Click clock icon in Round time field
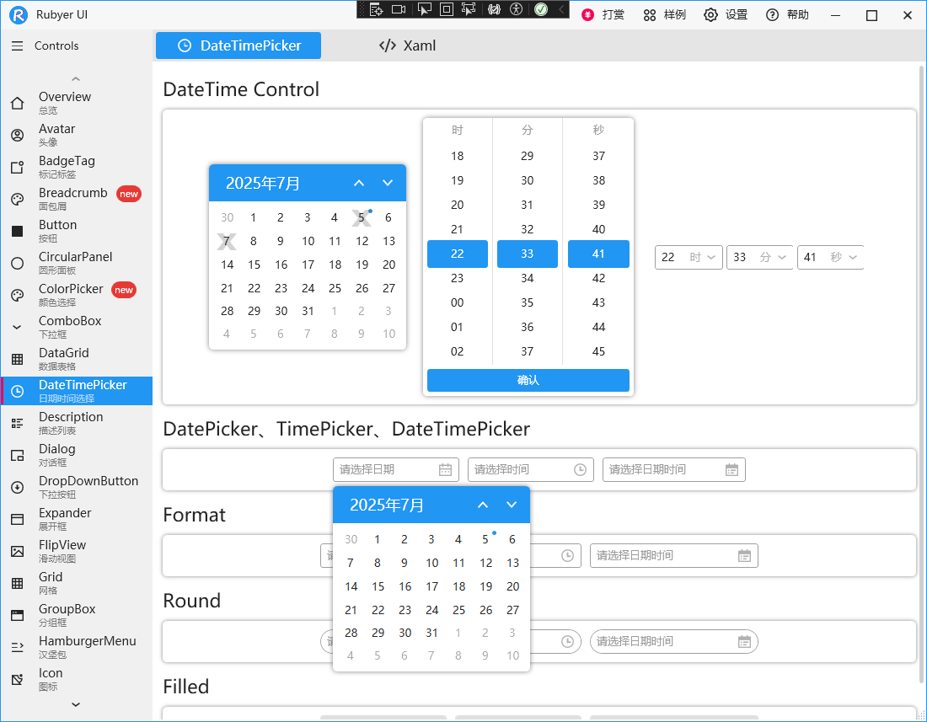 tap(567, 642)
